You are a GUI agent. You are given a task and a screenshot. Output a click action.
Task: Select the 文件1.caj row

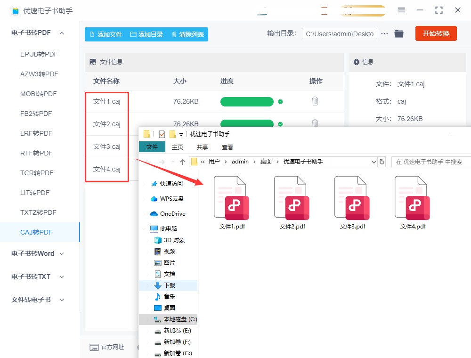(x=214, y=102)
